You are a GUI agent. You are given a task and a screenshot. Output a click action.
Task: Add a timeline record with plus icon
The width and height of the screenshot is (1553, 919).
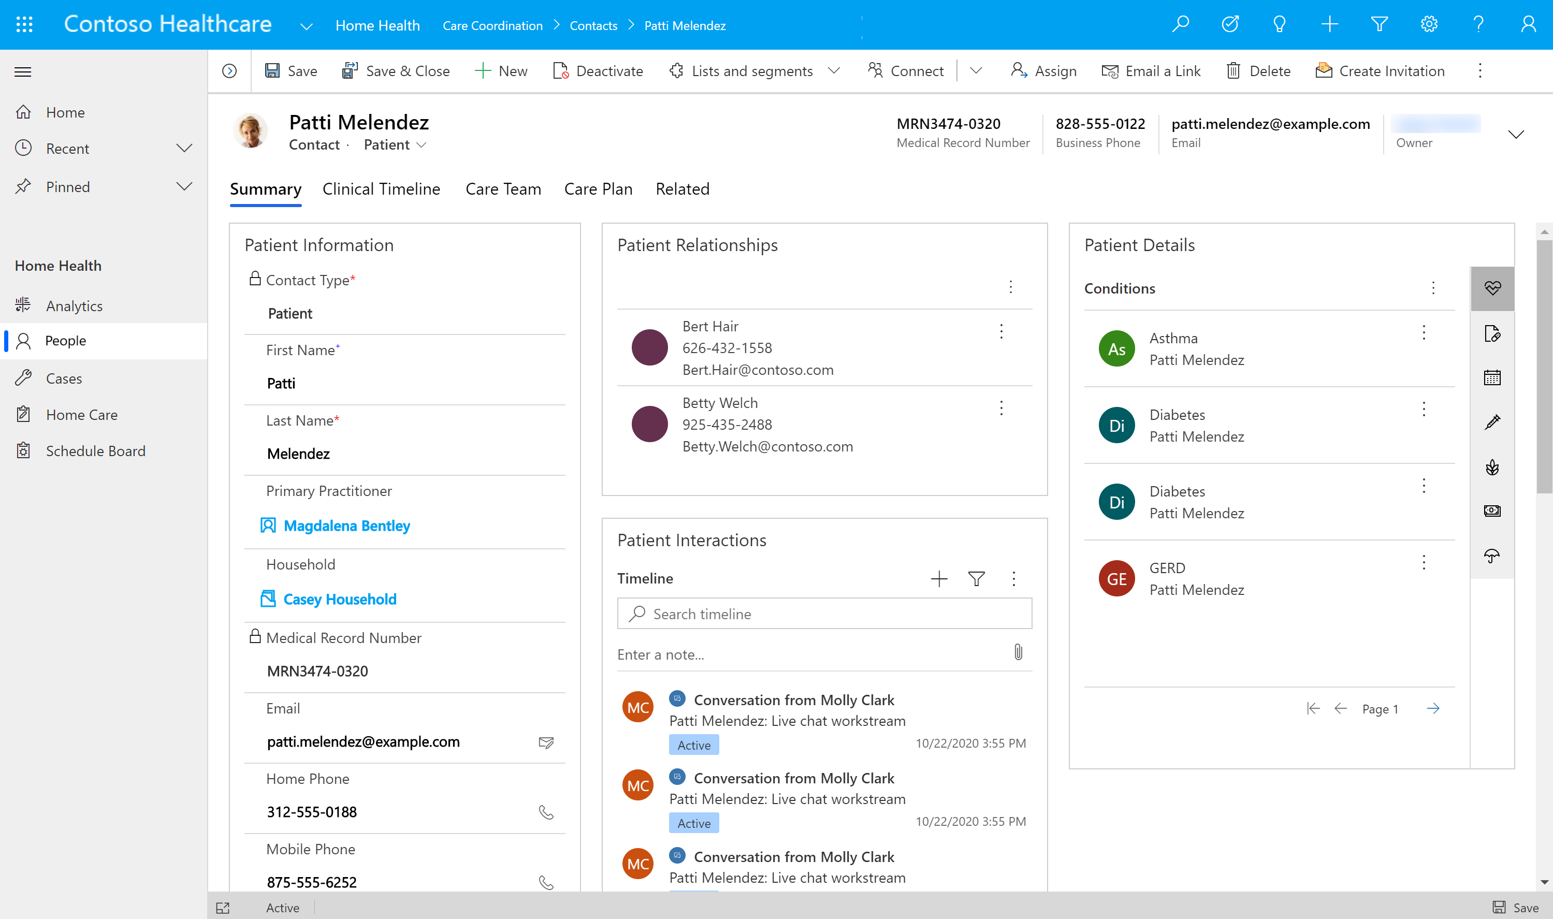(939, 578)
